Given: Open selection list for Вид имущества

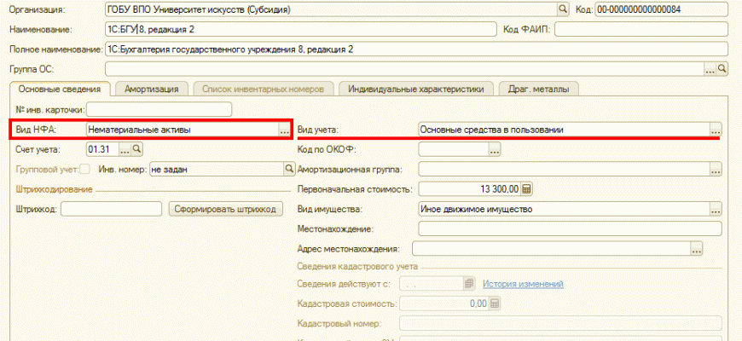Looking at the screenshot, I should [x=716, y=209].
